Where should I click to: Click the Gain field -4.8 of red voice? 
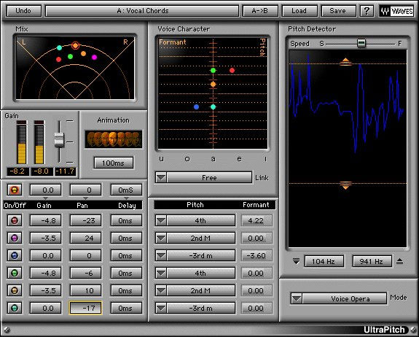point(46,220)
